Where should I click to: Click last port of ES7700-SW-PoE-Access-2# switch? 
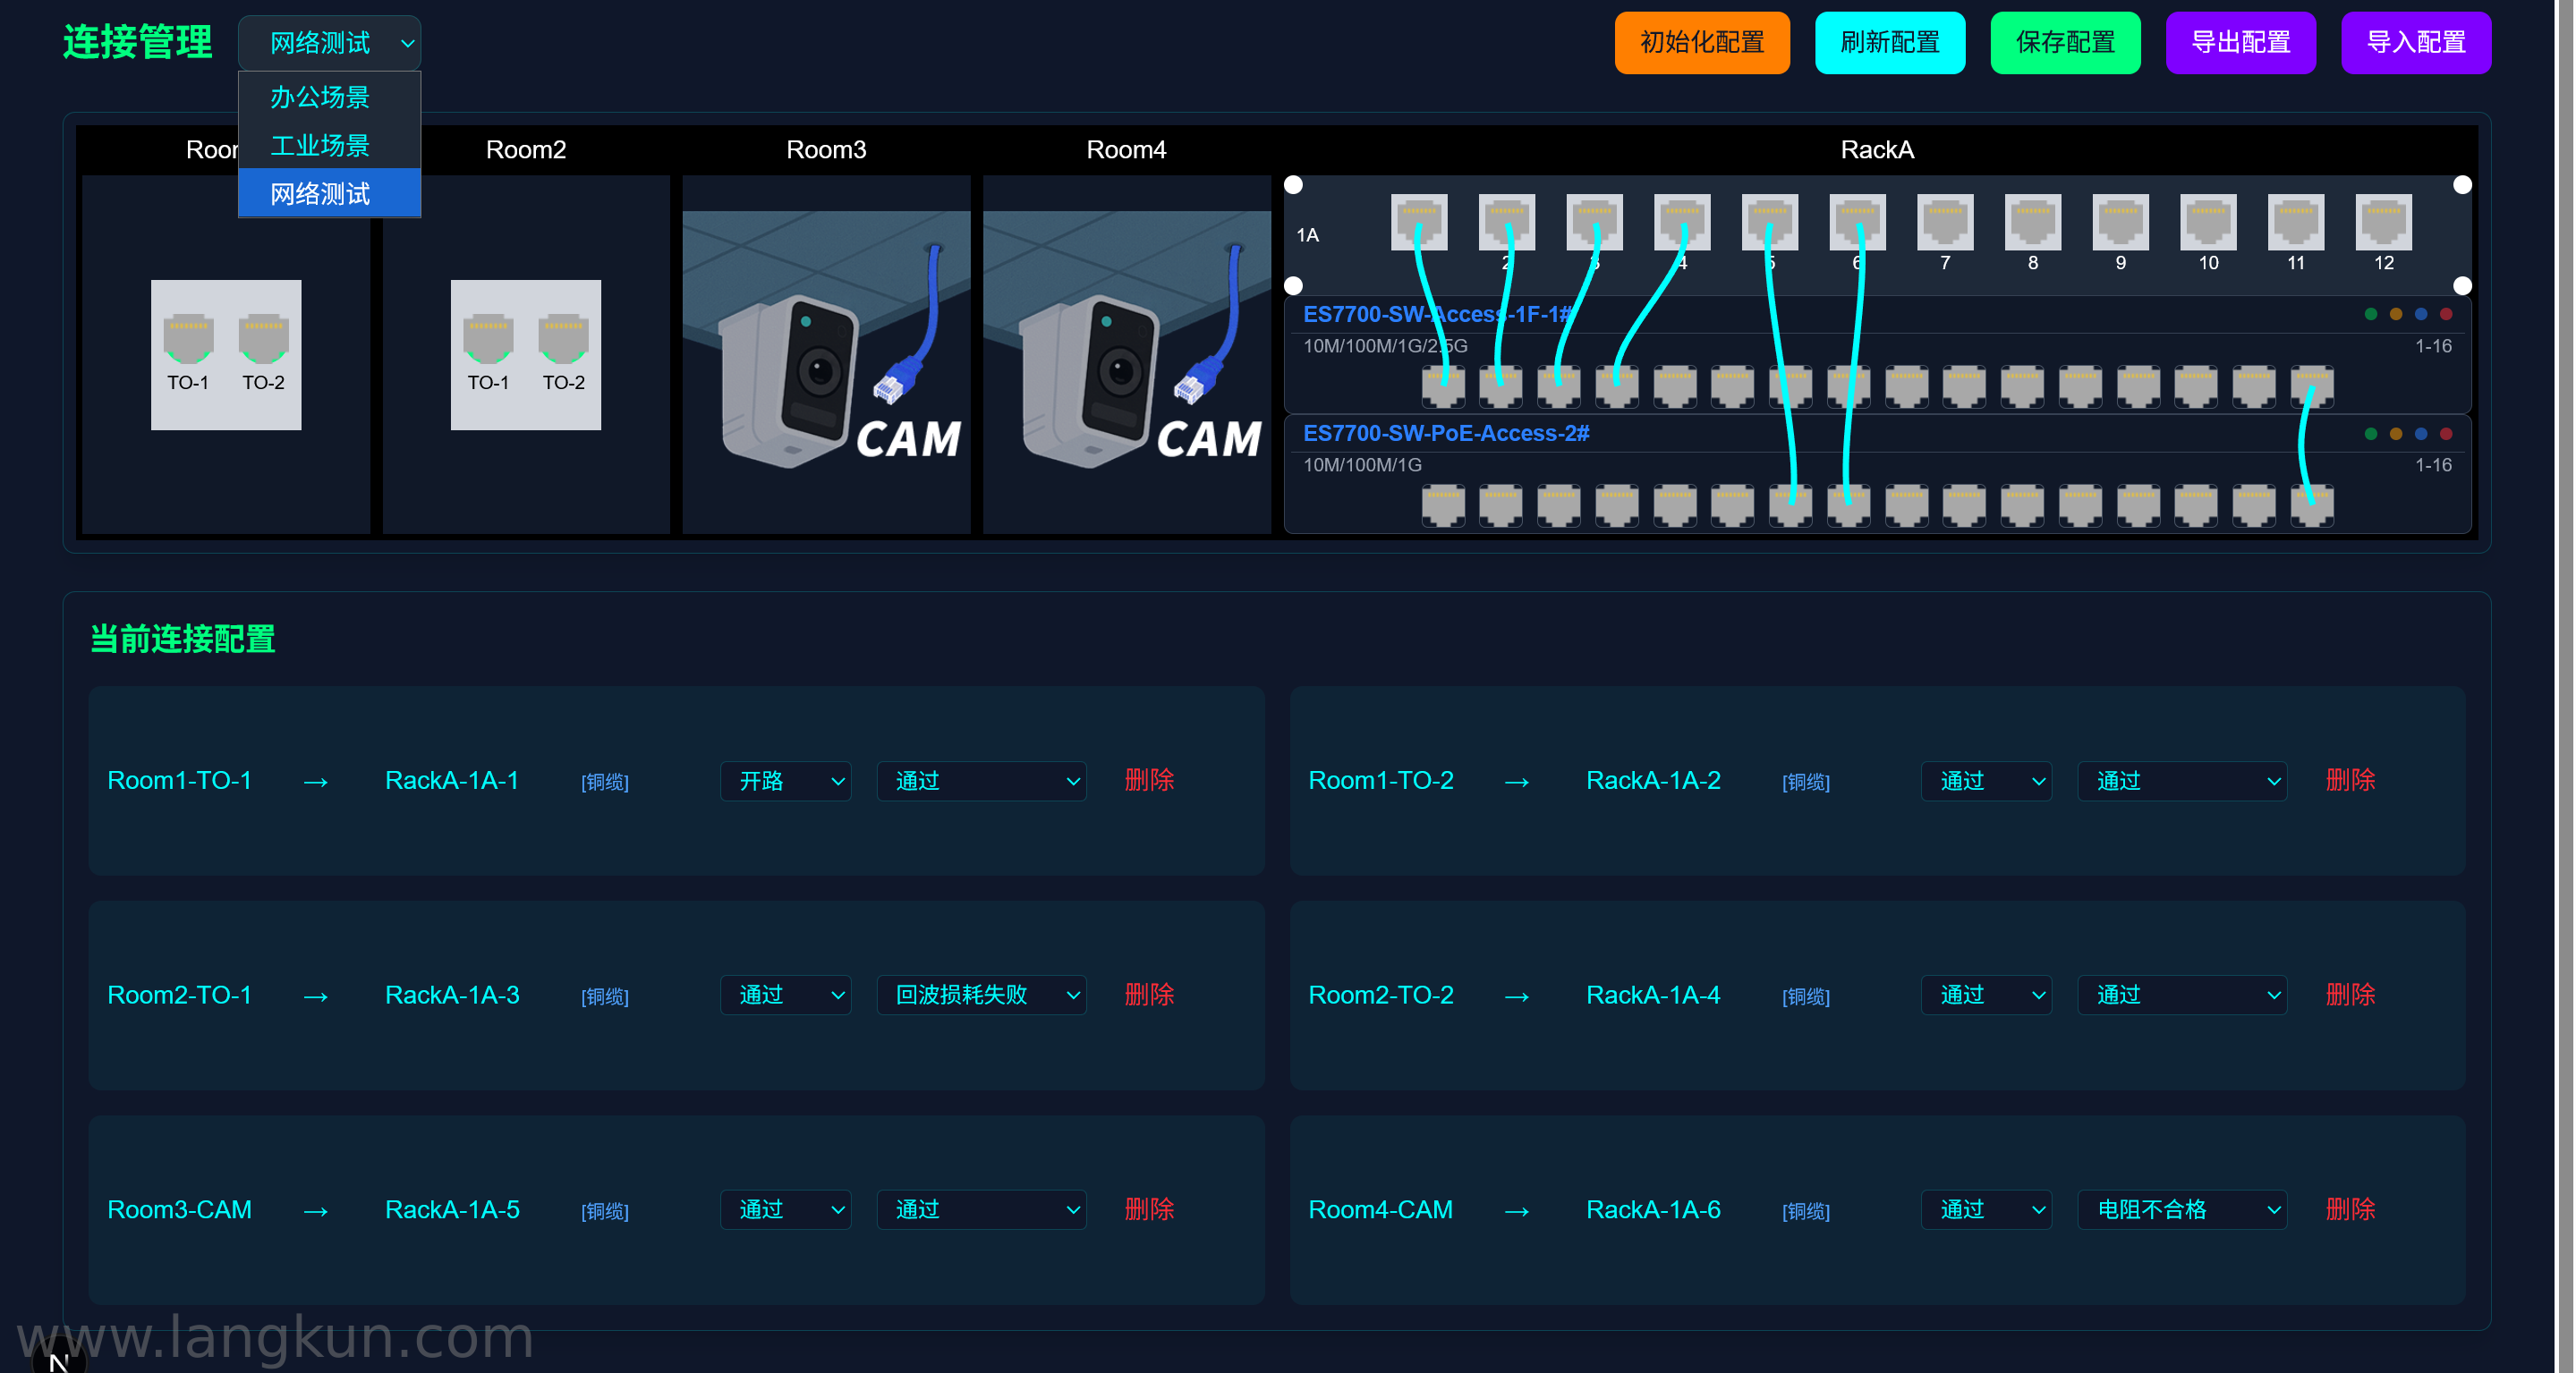click(2311, 505)
